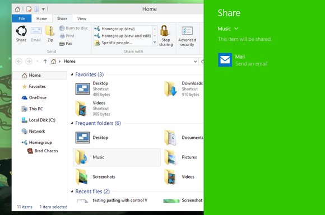Screen dimensions: 325x215
Task: Open Customize Quick Access Toolbar dropdown
Action: [x=43, y=10]
